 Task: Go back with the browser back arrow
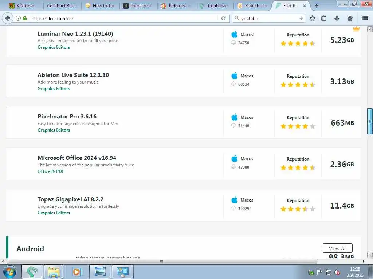[8, 18]
